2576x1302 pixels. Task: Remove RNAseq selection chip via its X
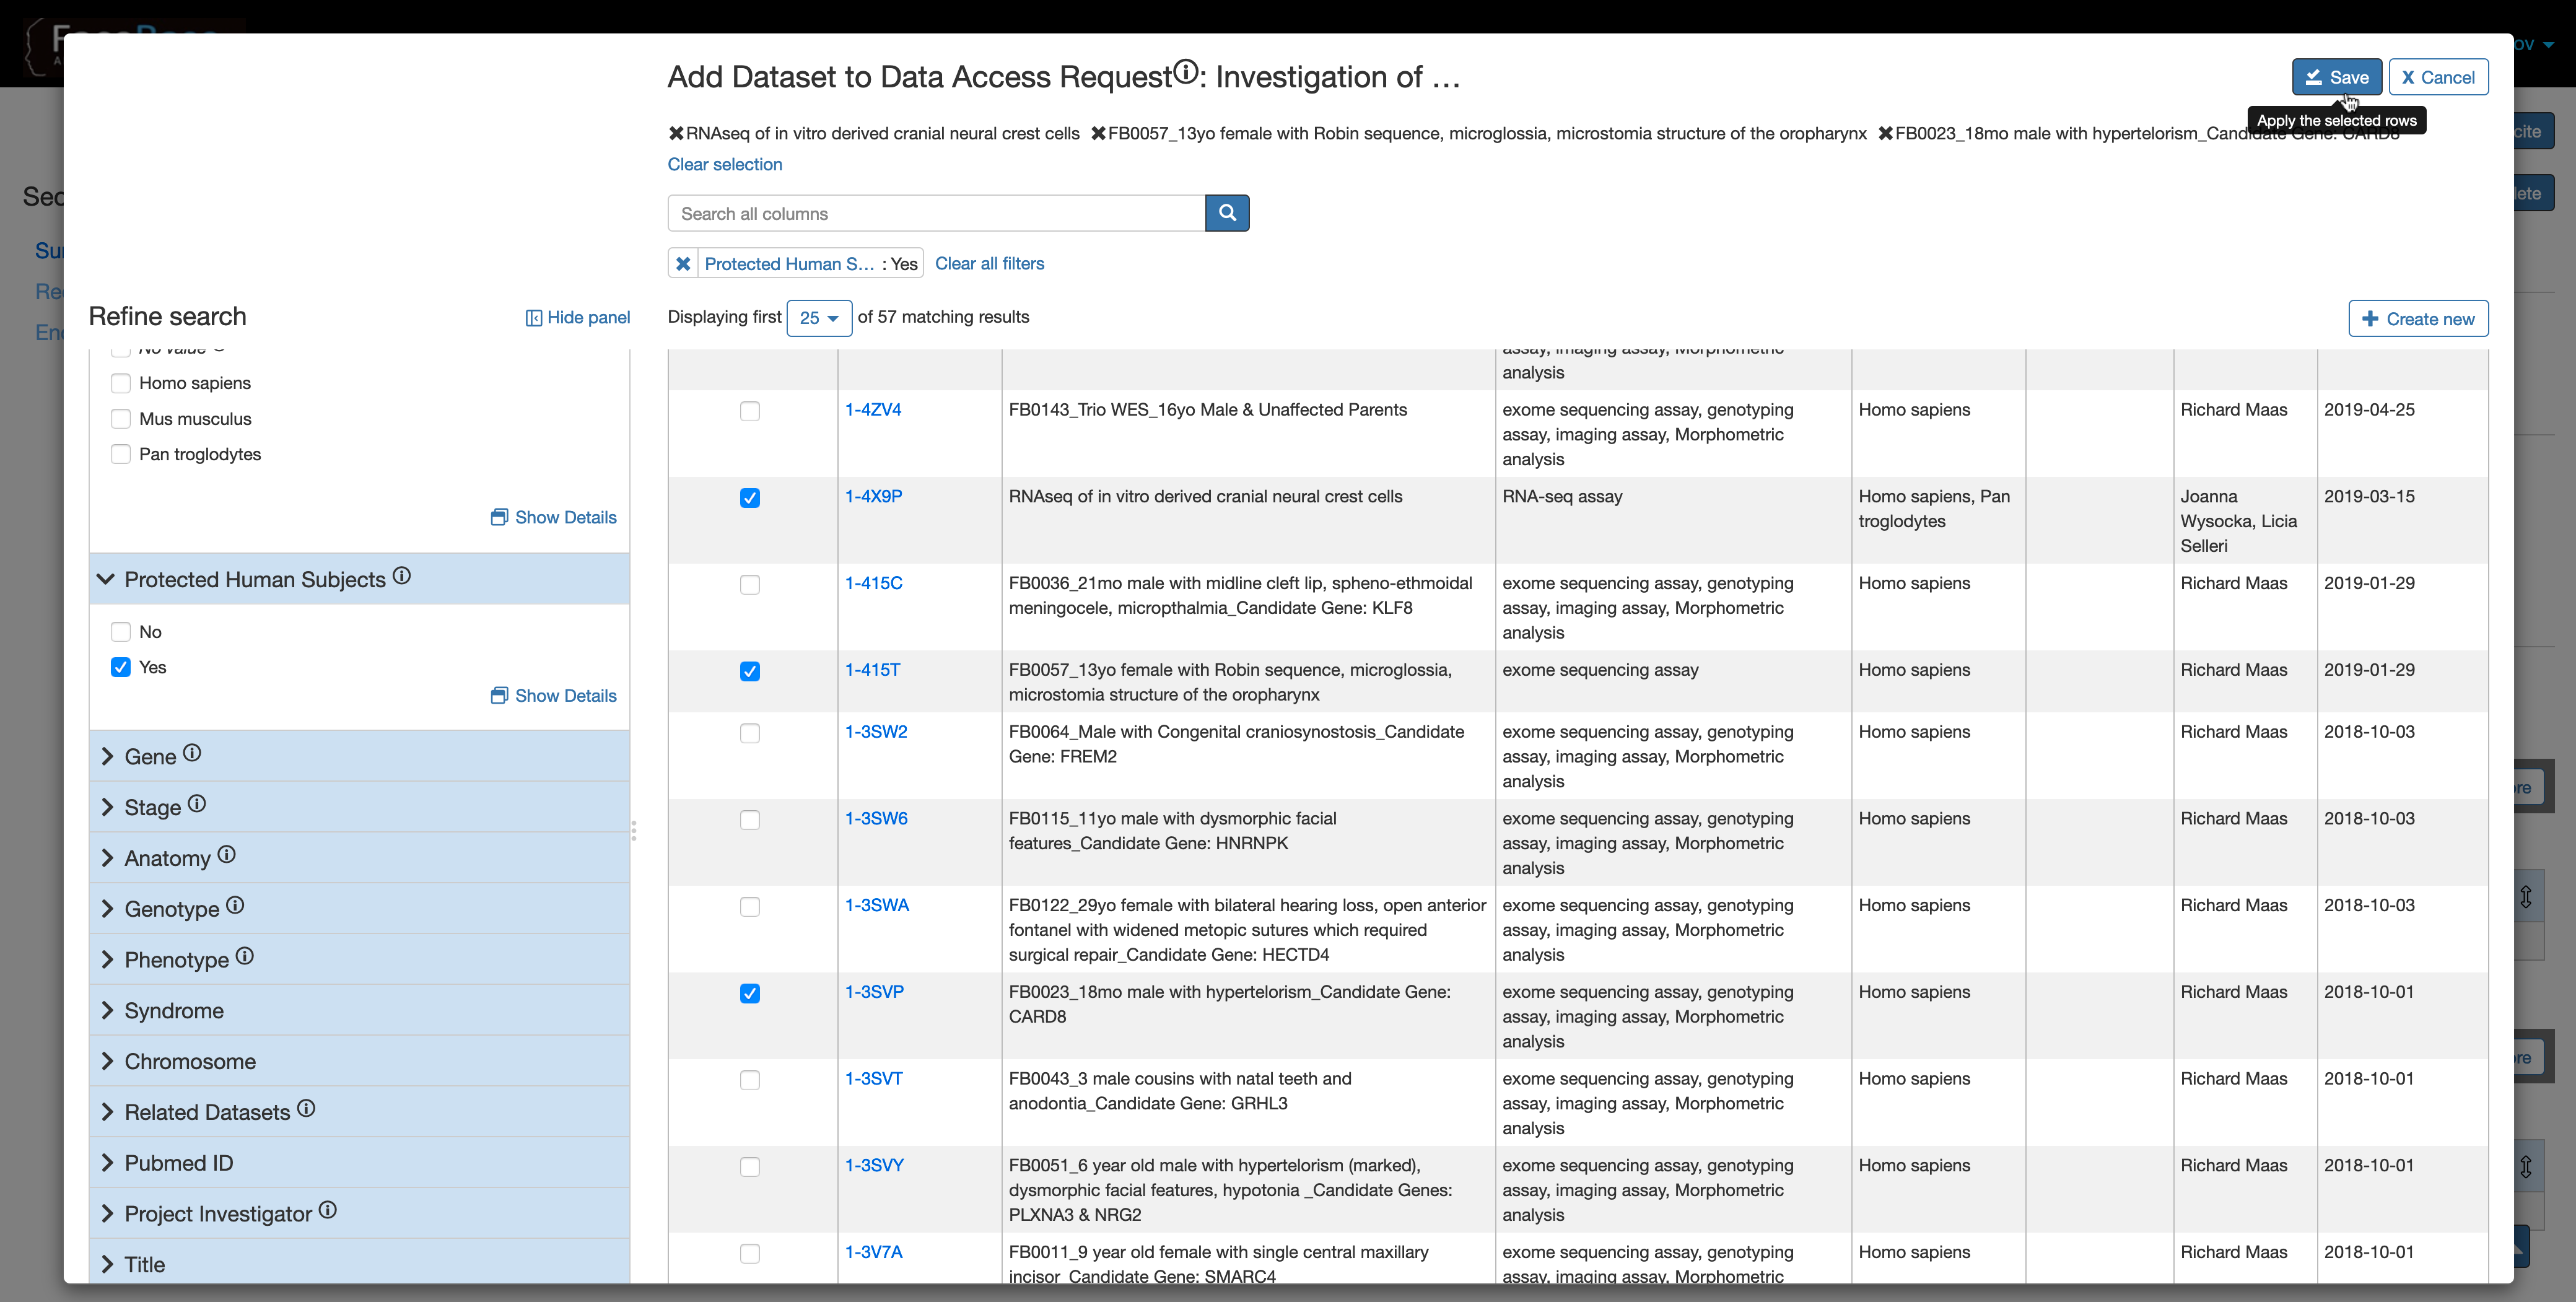coord(676,133)
